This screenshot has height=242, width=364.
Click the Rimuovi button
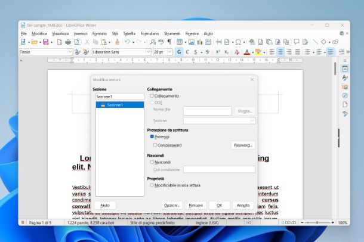point(196,206)
